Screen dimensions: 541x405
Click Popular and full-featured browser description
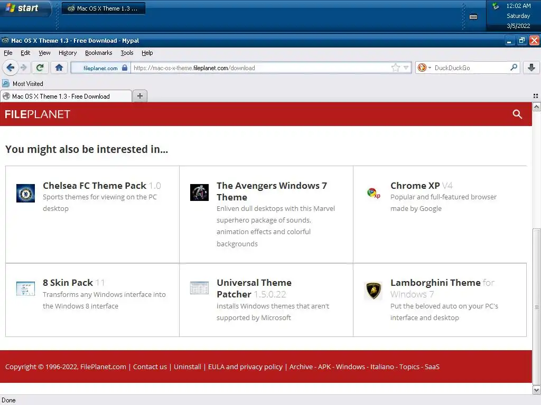point(443,202)
